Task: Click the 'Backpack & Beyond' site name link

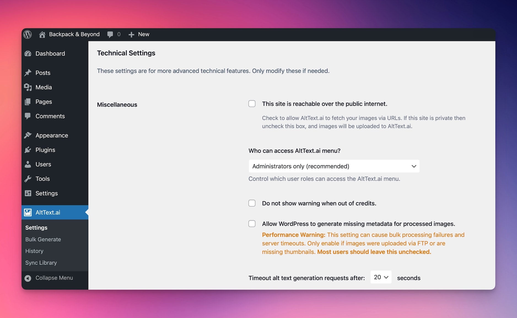Action: [74, 34]
